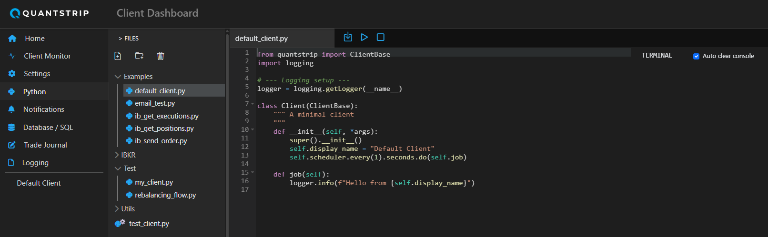Click the Python icon beside ib_get_executions.py
This screenshot has width=768, height=237.
coord(129,116)
